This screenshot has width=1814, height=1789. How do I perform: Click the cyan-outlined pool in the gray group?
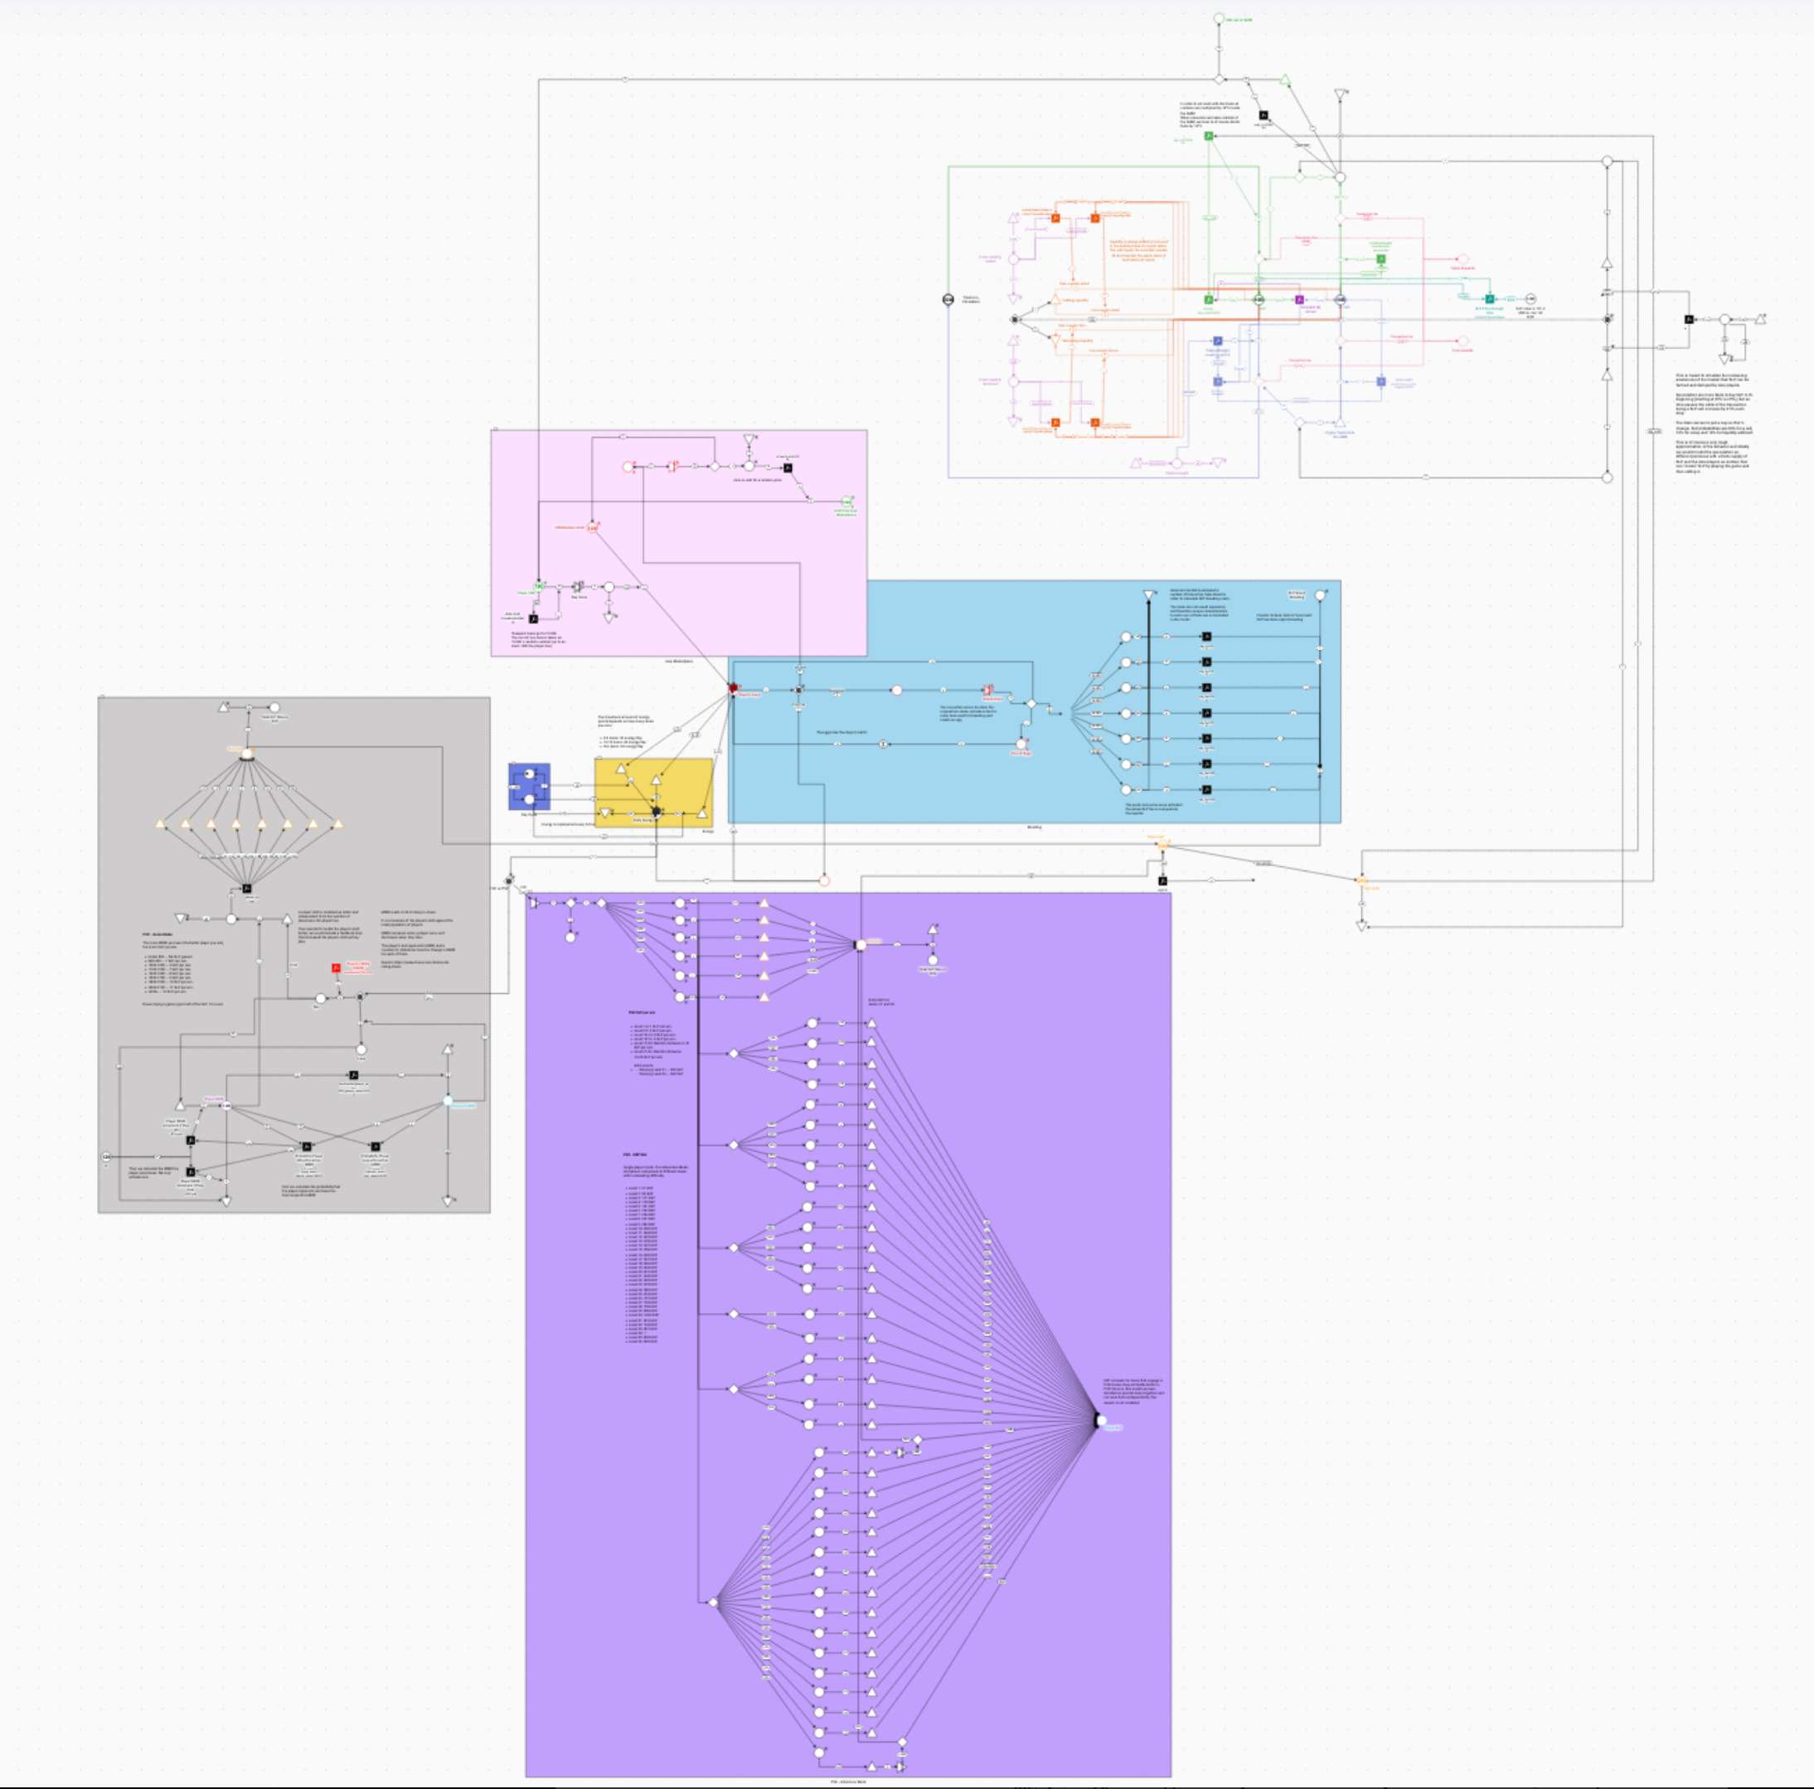click(448, 1100)
